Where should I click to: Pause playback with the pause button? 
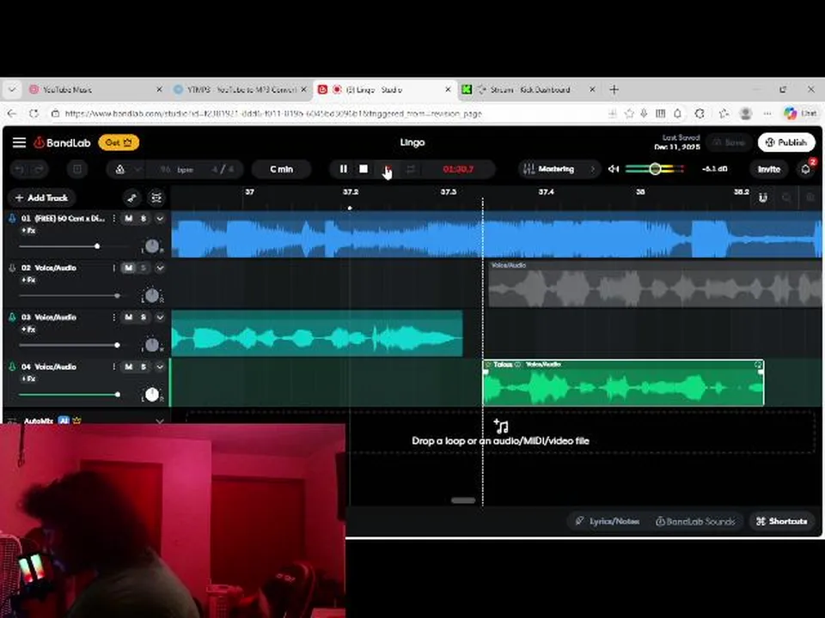point(344,169)
